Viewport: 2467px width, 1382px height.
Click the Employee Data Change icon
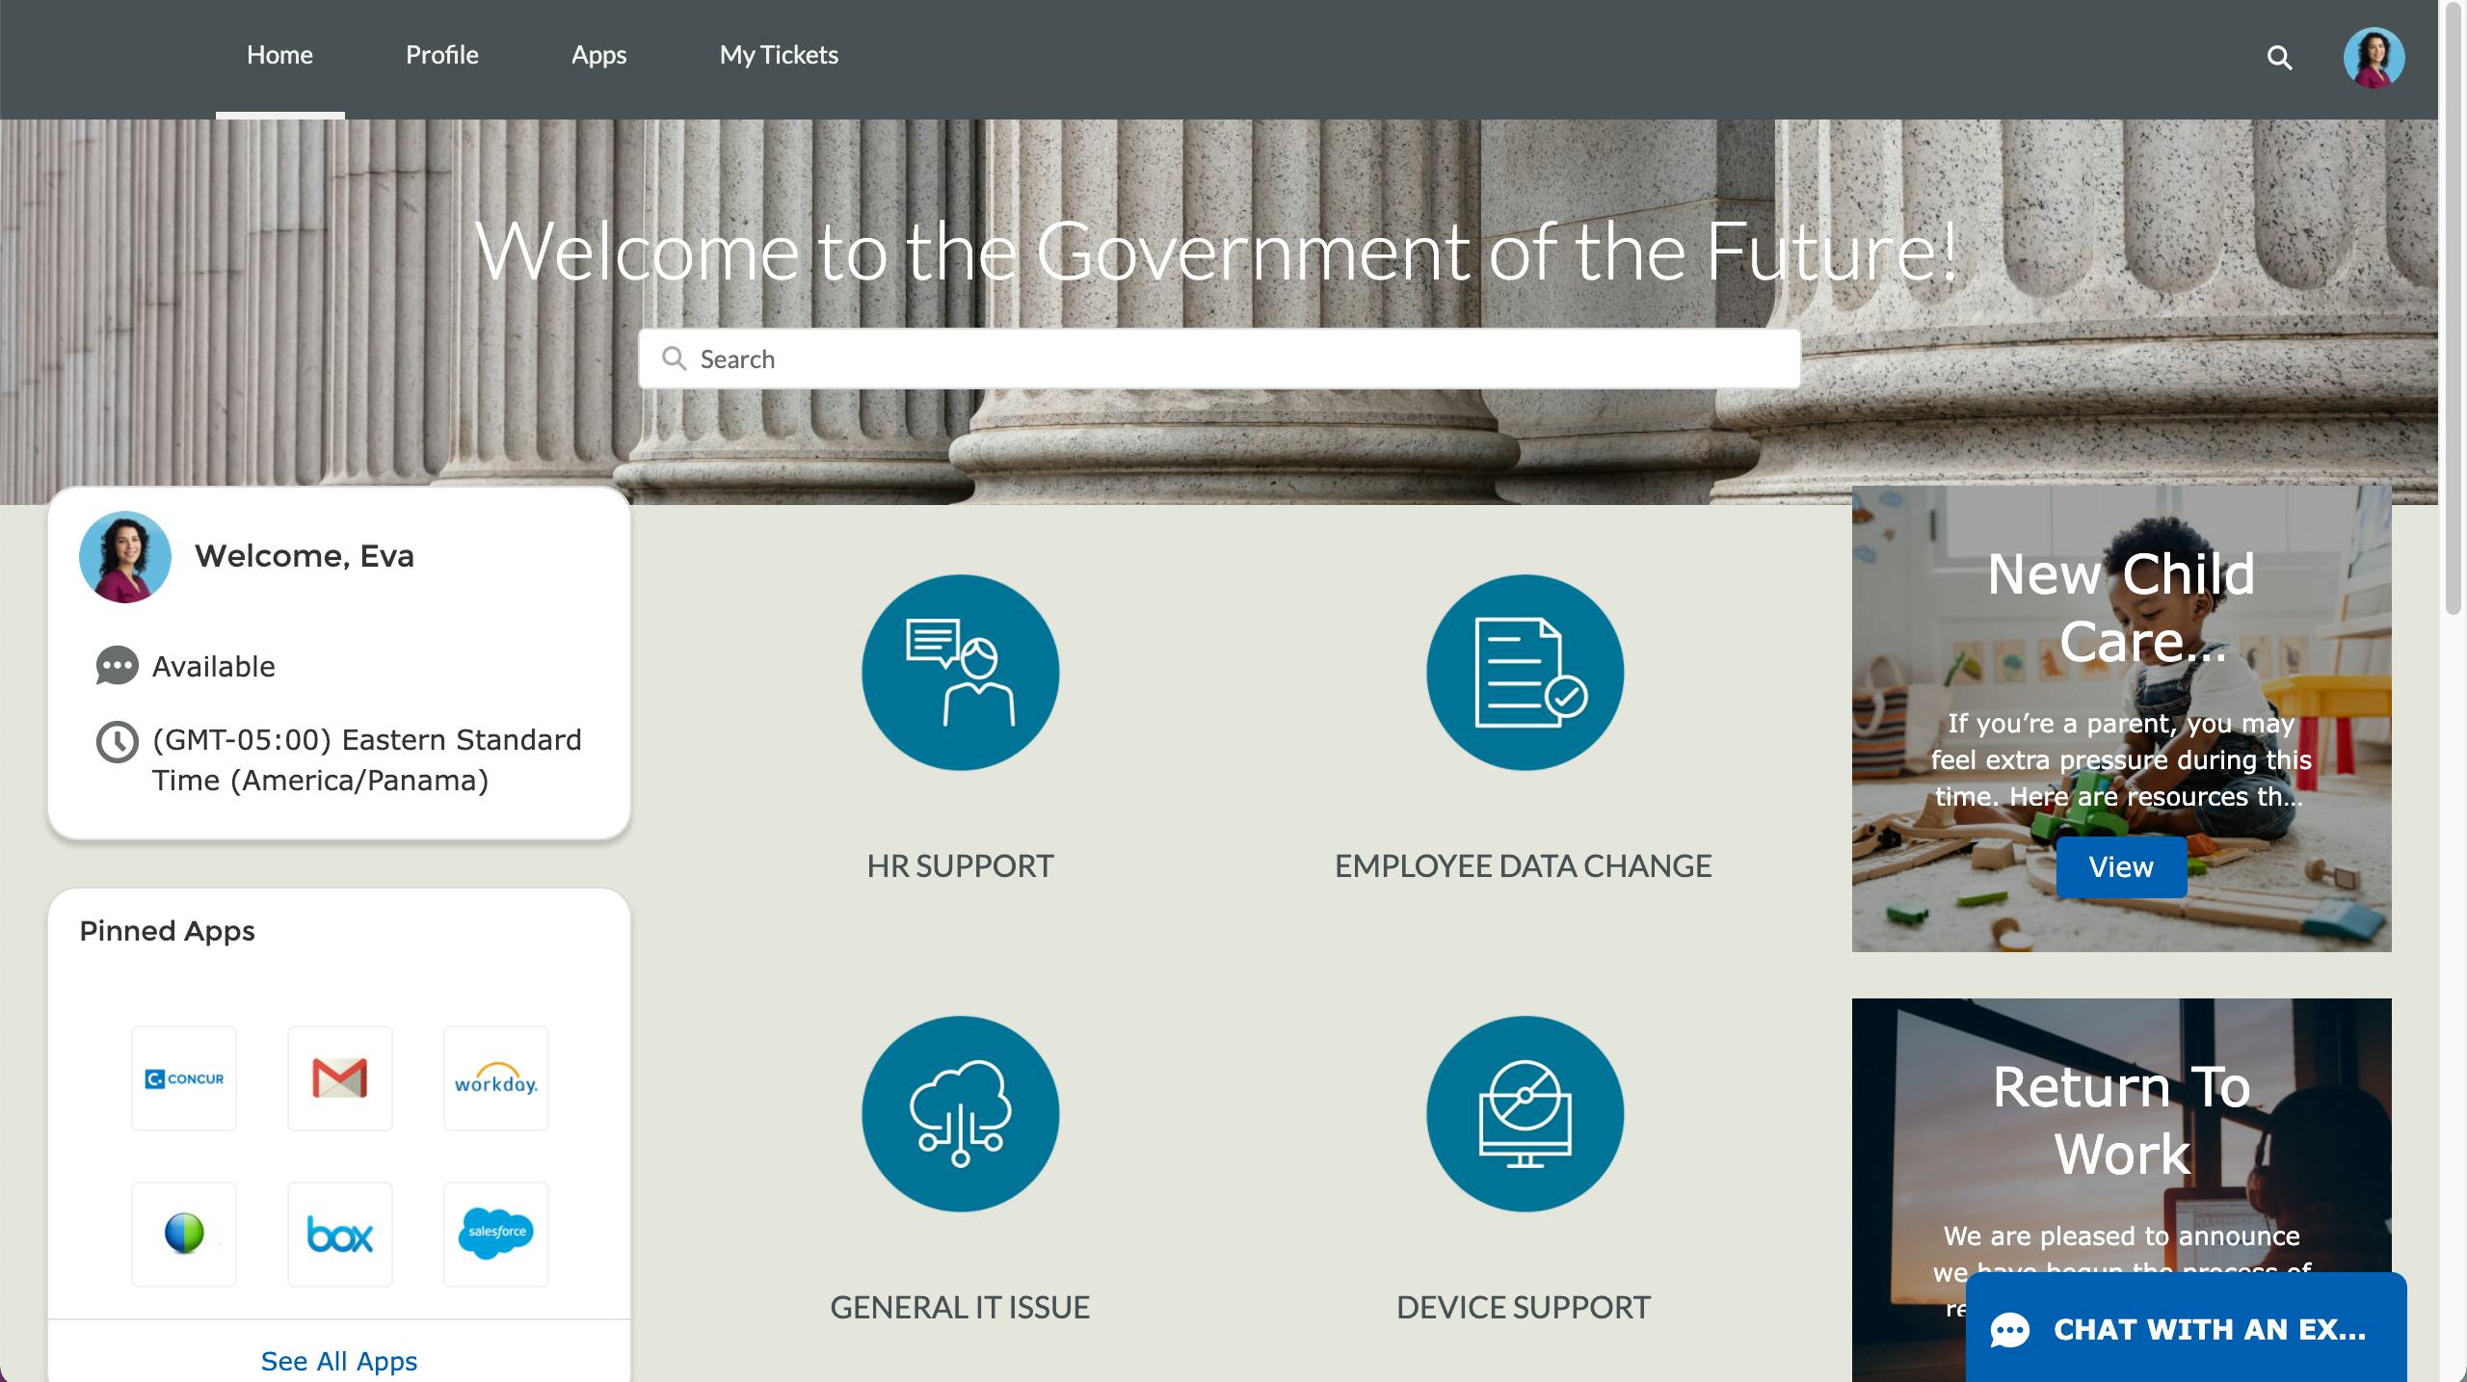coord(1524,673)
